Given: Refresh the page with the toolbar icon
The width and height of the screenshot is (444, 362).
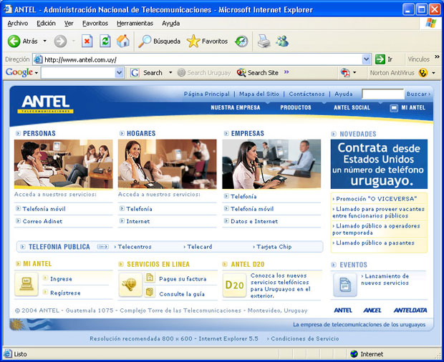Looking at the screenshot, I should (x=105, y=41).
